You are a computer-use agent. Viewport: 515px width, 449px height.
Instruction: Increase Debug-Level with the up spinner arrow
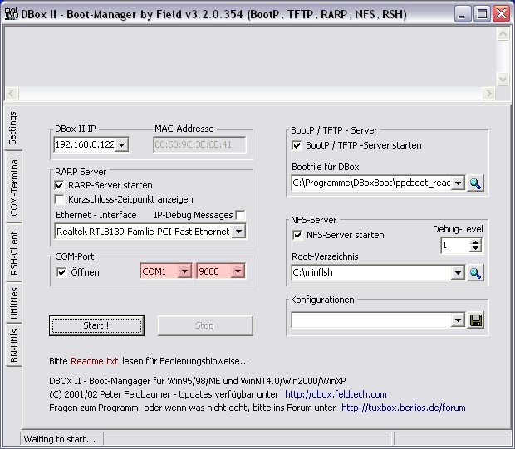pyautogui.click(x=475, y=242)
